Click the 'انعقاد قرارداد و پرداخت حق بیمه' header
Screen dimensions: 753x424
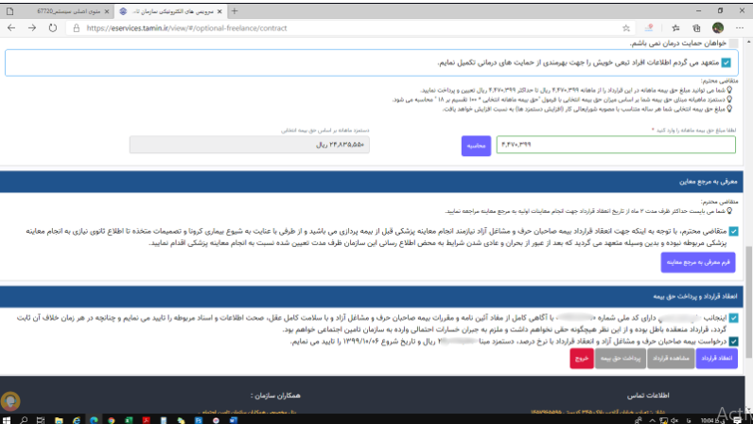[x=371, y=296]
